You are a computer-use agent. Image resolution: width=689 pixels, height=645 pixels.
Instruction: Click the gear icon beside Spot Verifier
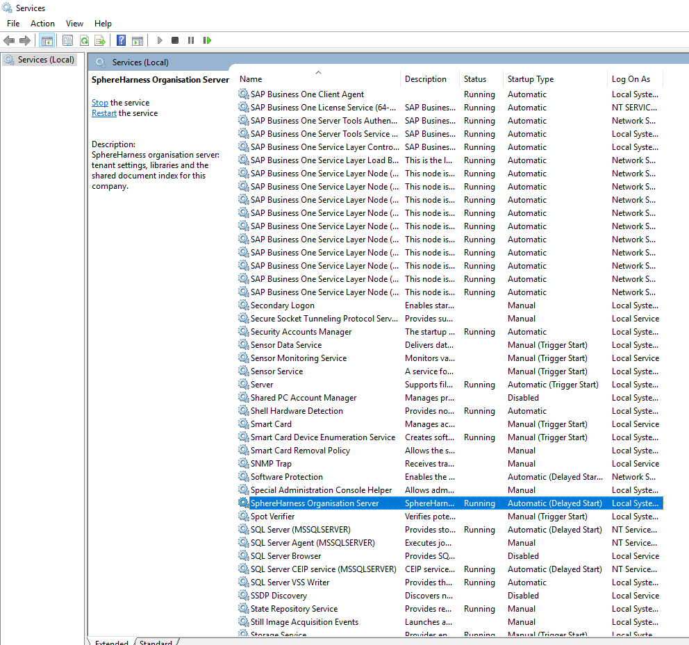coord(243,516)
